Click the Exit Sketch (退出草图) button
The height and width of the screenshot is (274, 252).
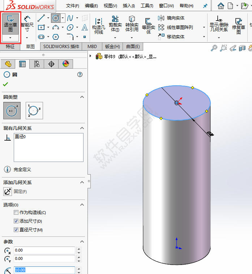[x=10, y=24]
